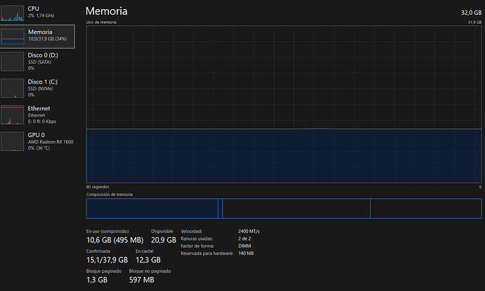Click the Disponible 20,9 GB value

(x=162, y=240)
